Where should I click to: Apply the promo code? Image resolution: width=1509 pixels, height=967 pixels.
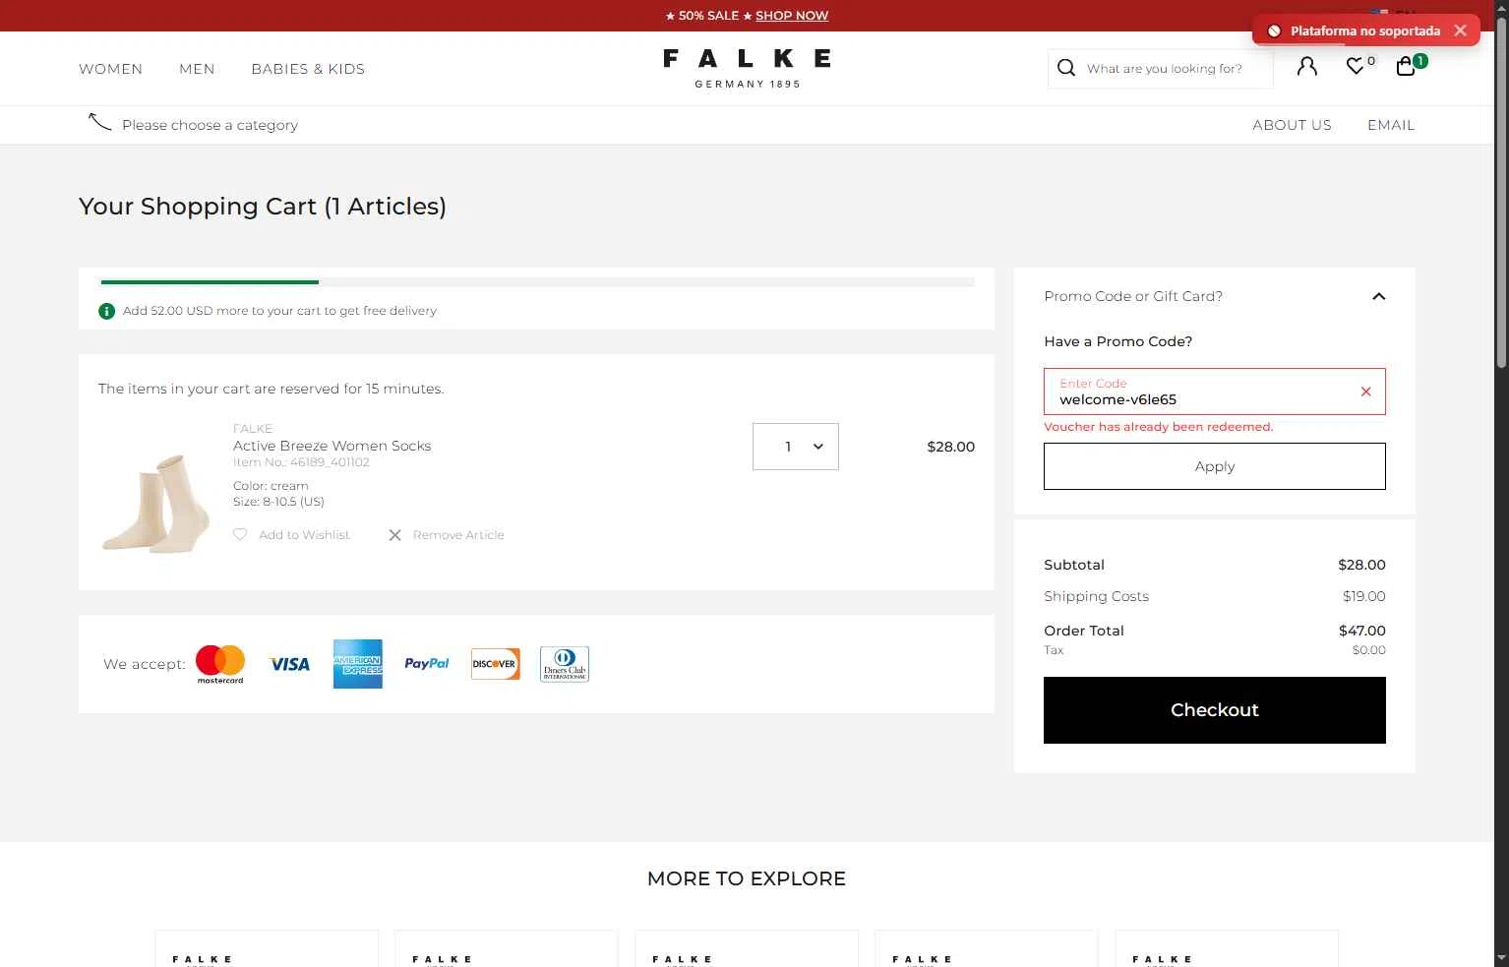[x=1215, y=466]
